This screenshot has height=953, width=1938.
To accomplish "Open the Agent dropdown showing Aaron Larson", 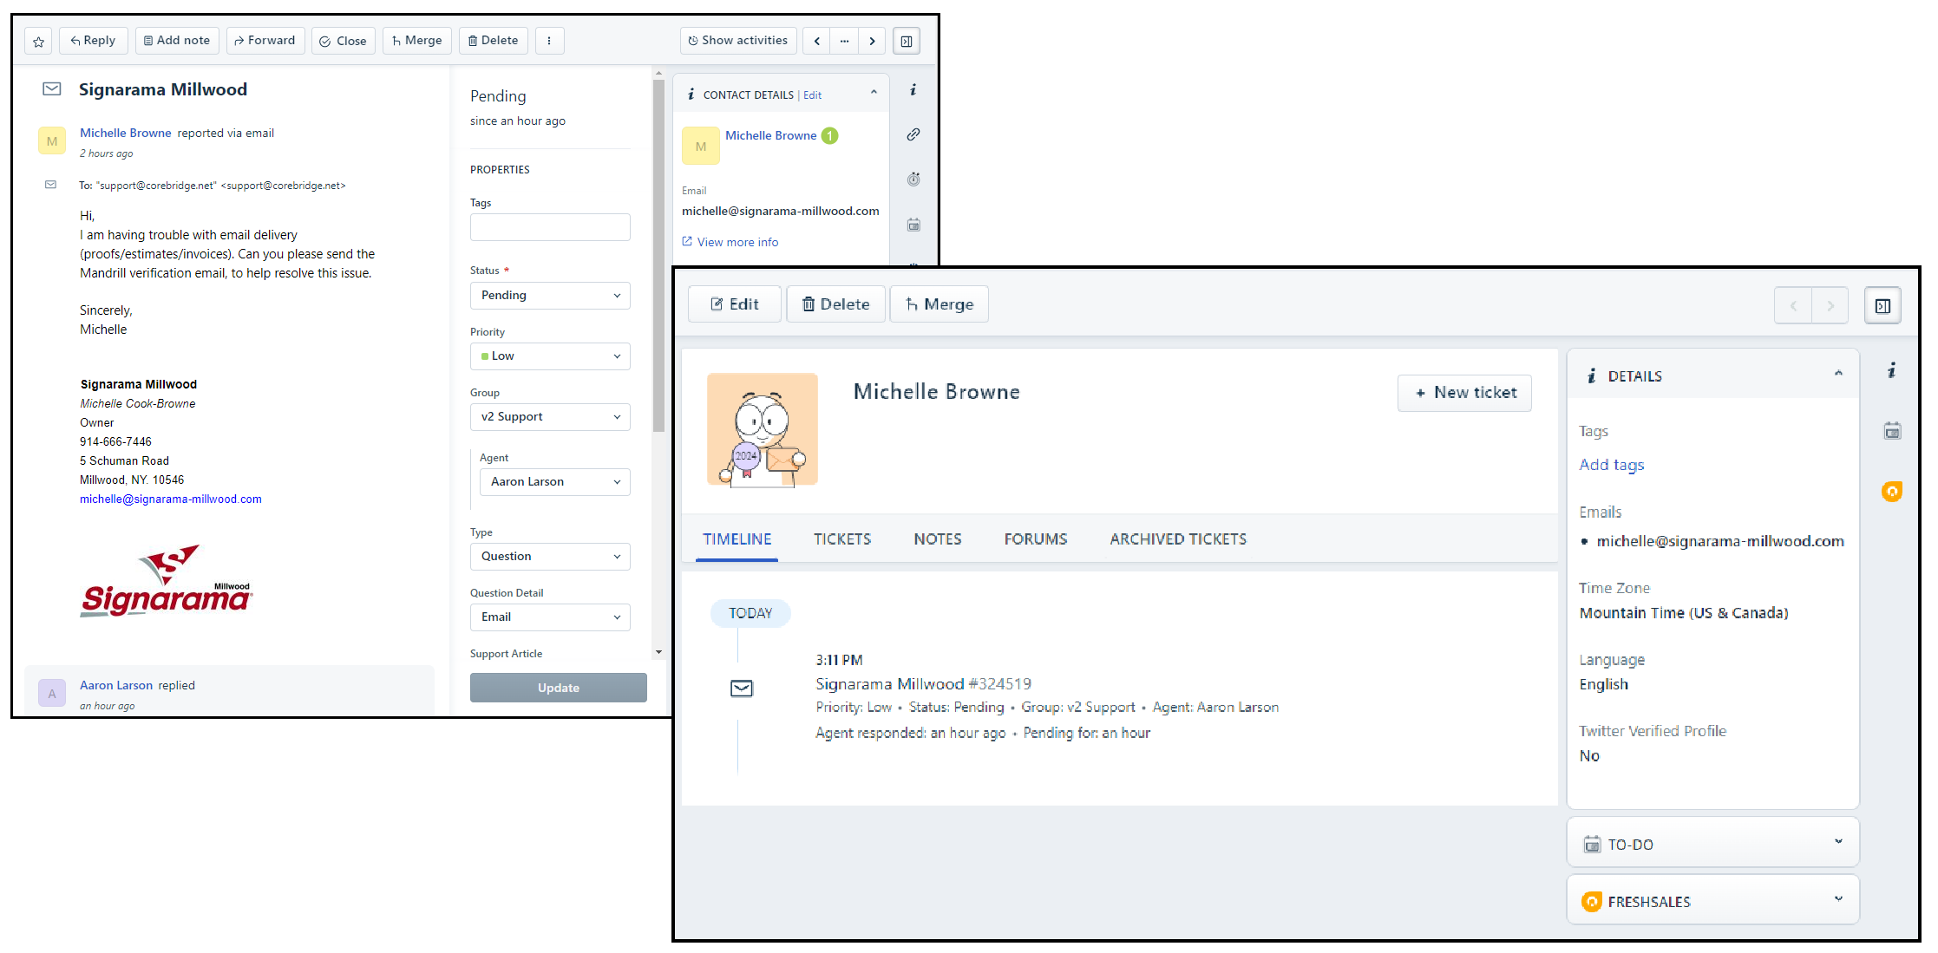I will coord(554,482).
